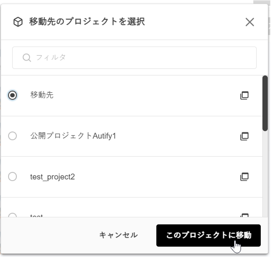Select the partially visible test project radio button
The height and width of the screenshot is (257, 271).
12,216
